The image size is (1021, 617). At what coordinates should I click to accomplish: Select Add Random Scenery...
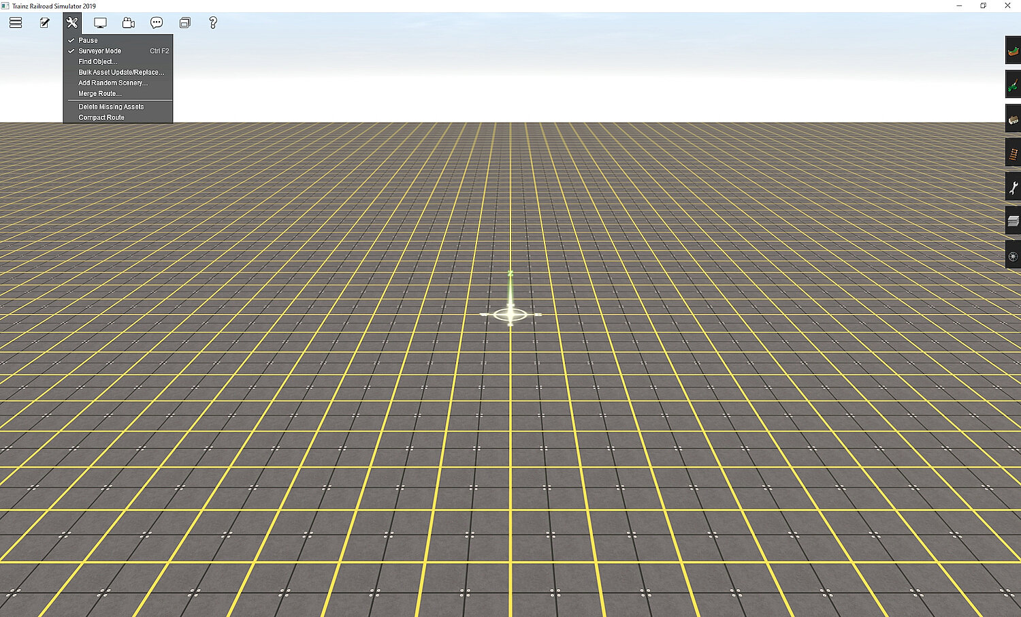118,83
